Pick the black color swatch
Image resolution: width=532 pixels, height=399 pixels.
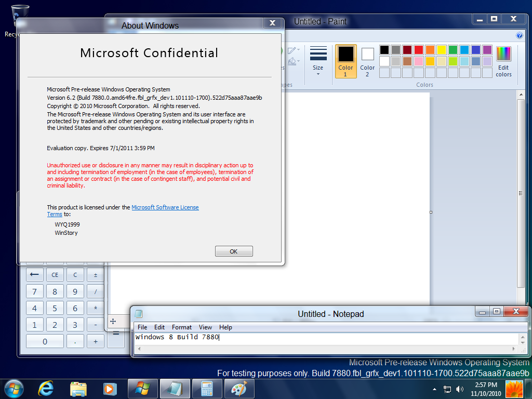pos(384,50)
